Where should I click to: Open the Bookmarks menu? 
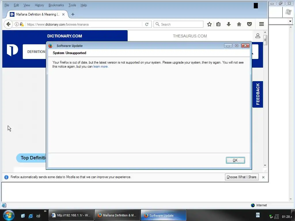[56, 5]
